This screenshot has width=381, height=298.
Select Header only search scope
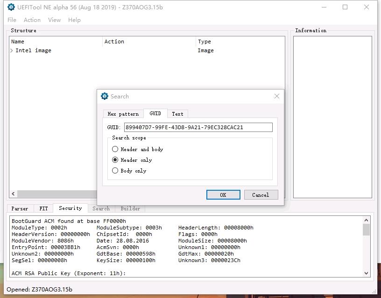[x=132, y=159]
